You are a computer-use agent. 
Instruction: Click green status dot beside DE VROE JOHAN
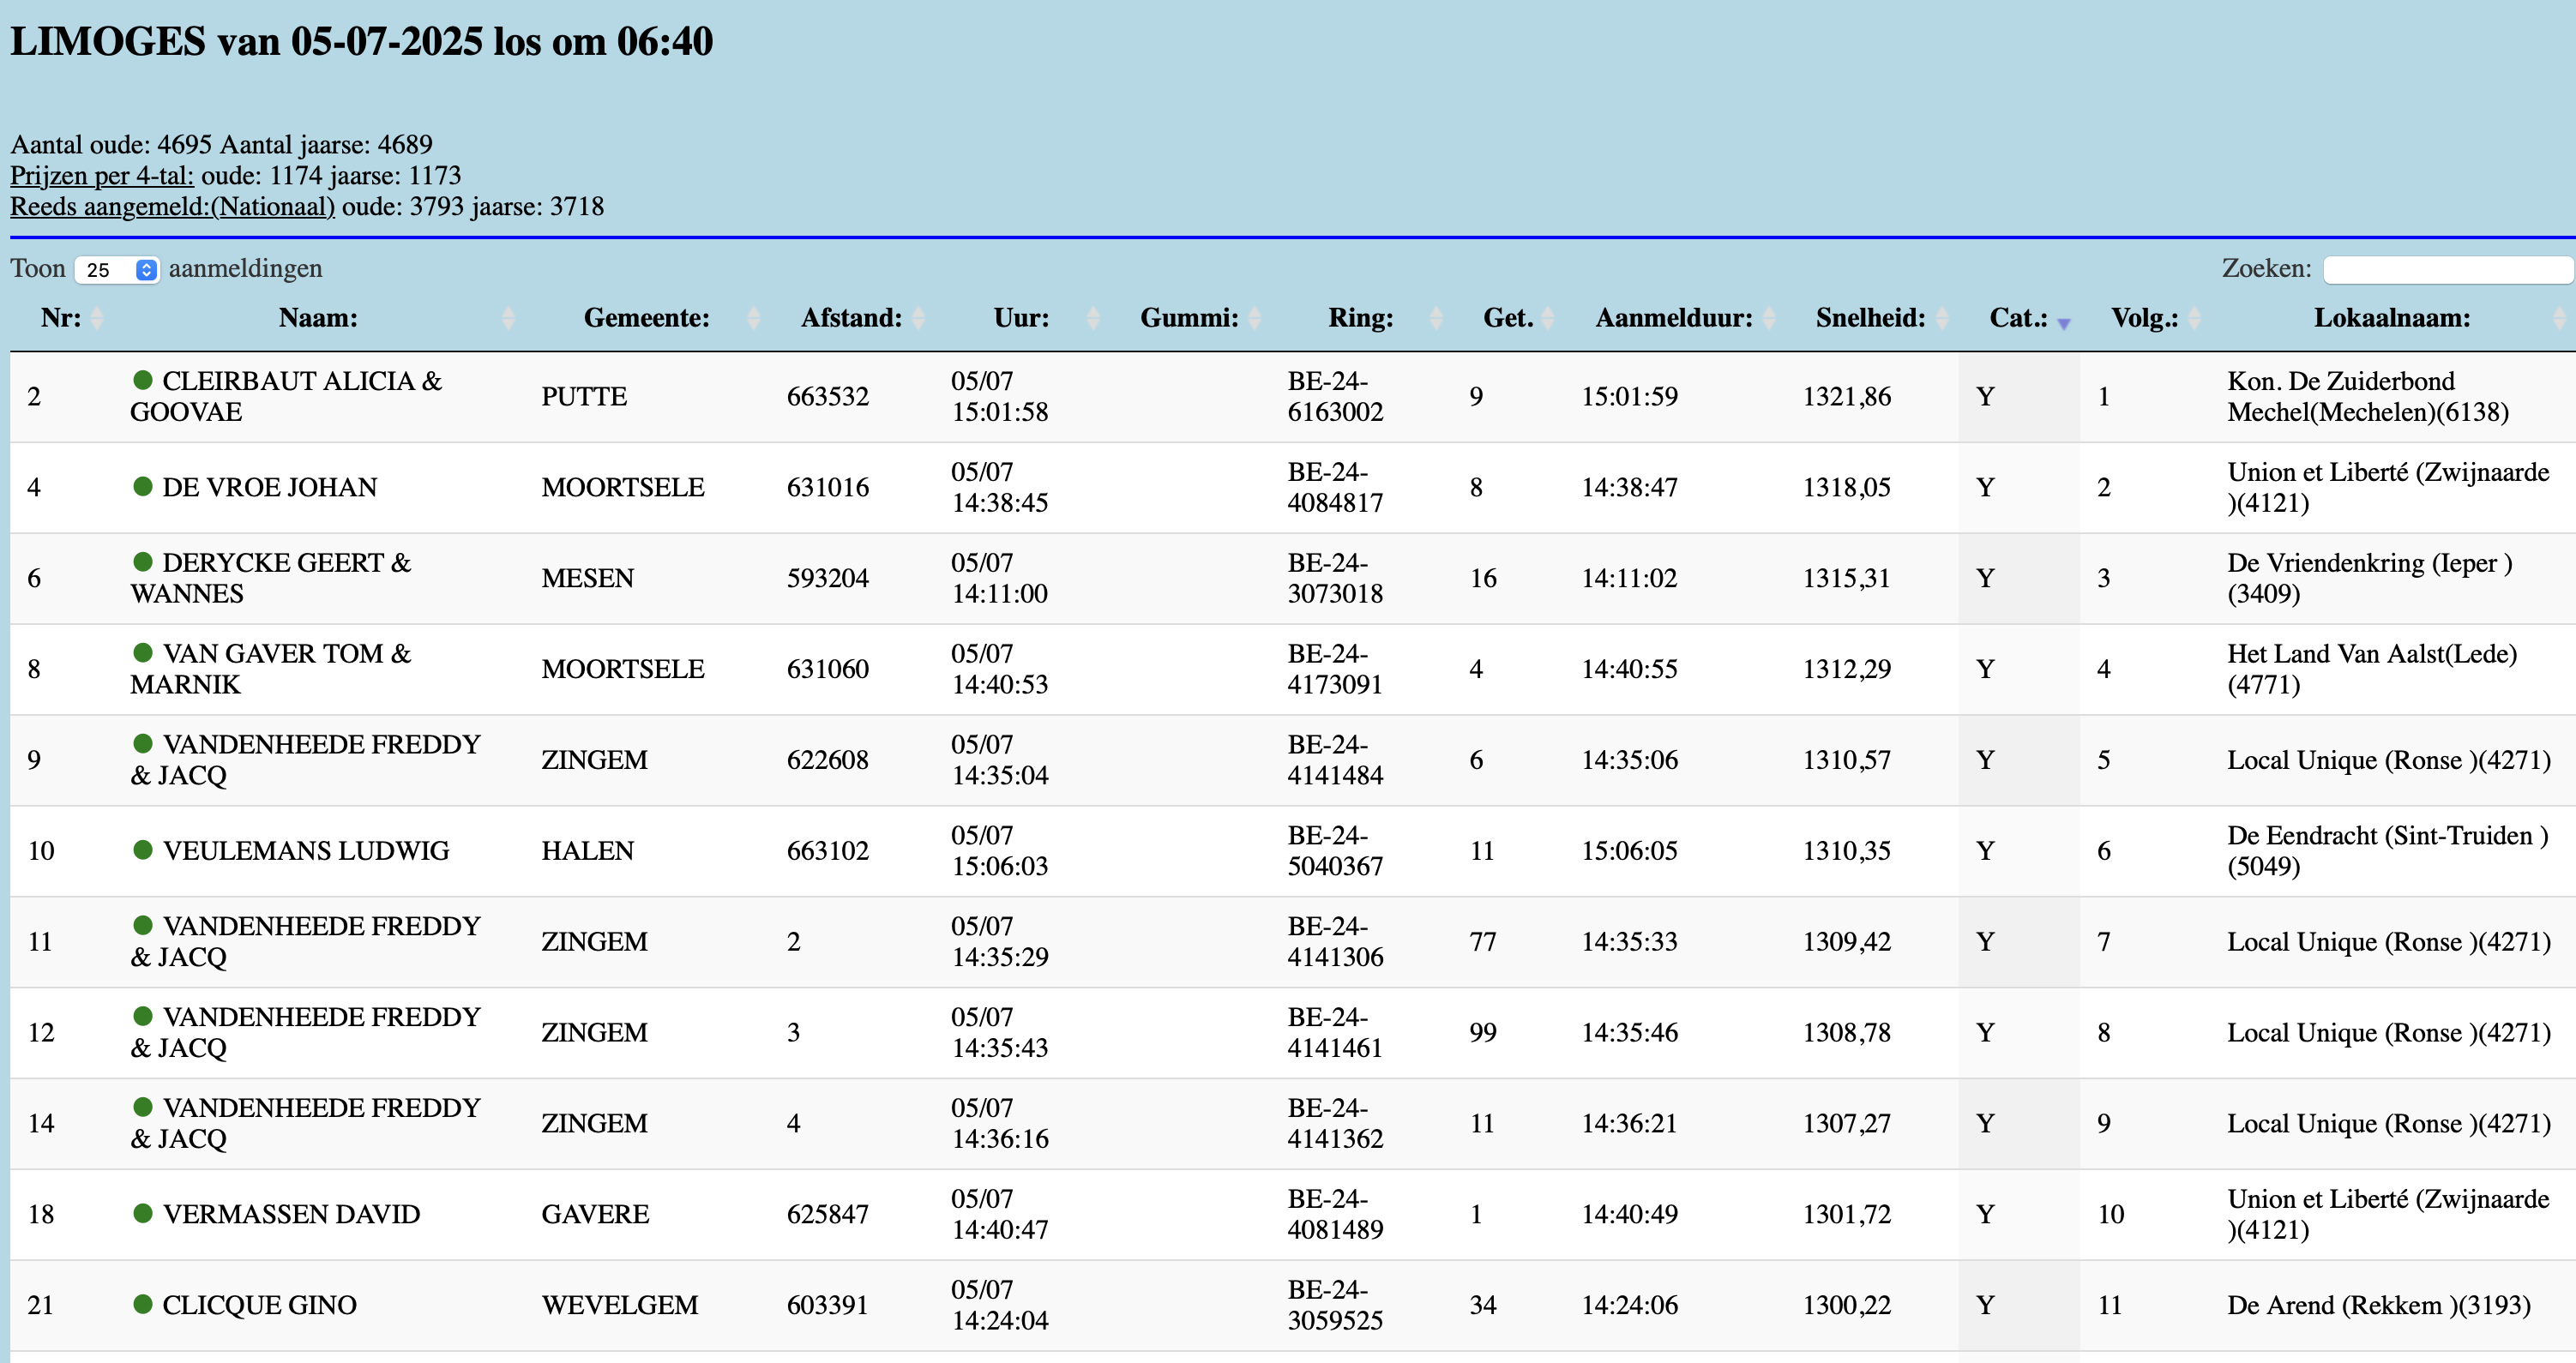tap(143, 487)
